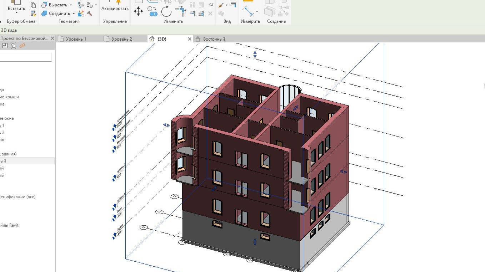The height and width of the screenshot is (272, 485).
Task: Click the Activate (Активировать) button
Action: click(115, 8)
